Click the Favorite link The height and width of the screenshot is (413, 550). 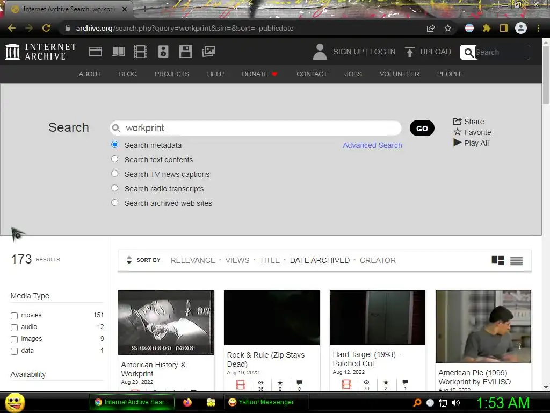[x=472, y=132]
